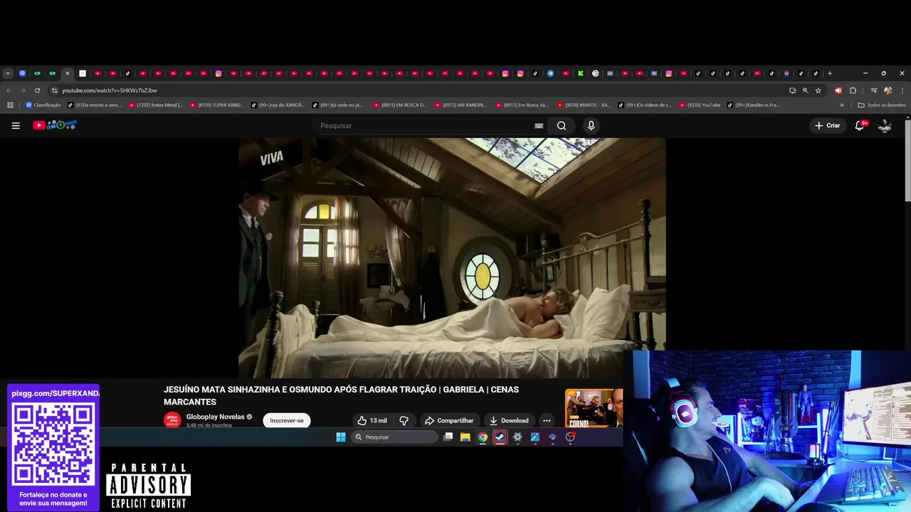The height and width of the screenshot is (512, 911).
Task: Switch to the green K Kick tab
Action: [580, 73]
